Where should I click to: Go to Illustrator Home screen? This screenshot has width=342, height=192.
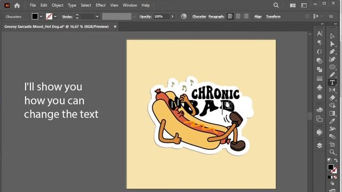[x=17, y=5]
